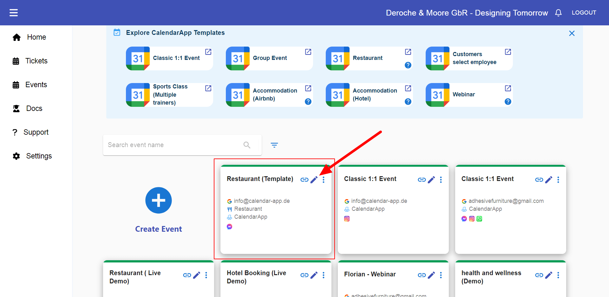
Task: Open three-dot menu on health and wellness card
Action: [558, 275]
